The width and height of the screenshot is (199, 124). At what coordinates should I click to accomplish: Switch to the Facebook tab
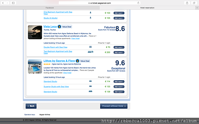pyautogui.click(x=50, y=8)
